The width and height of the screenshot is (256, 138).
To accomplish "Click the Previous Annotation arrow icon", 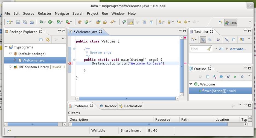I will [x=169, y=22].
